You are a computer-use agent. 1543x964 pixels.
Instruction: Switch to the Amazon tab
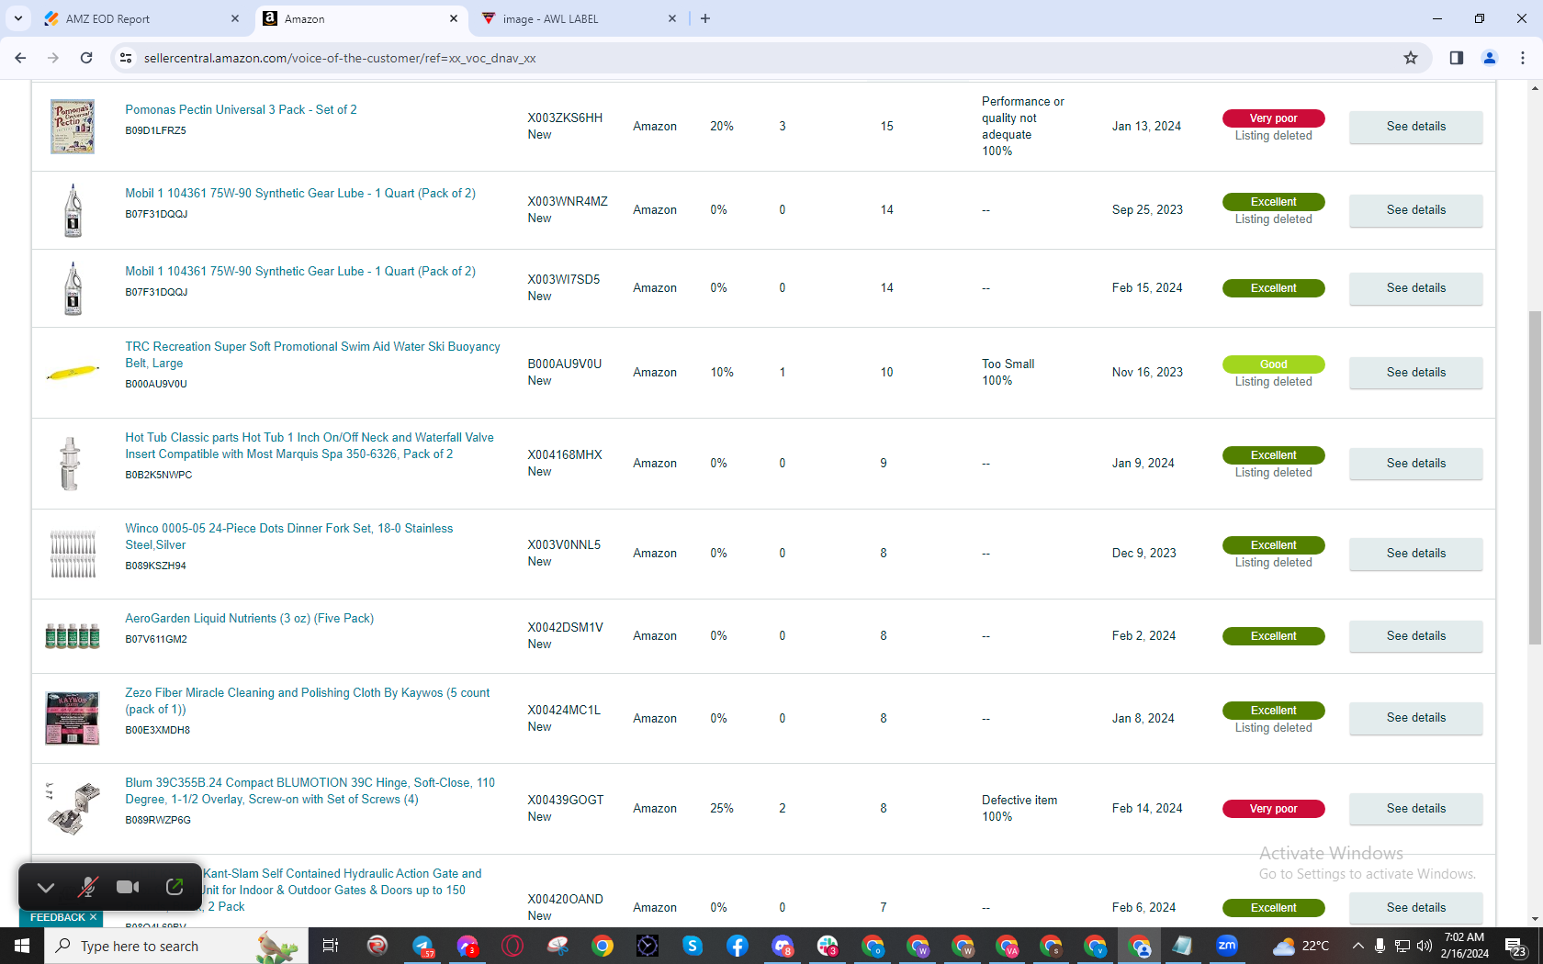[x=362, y=18]
